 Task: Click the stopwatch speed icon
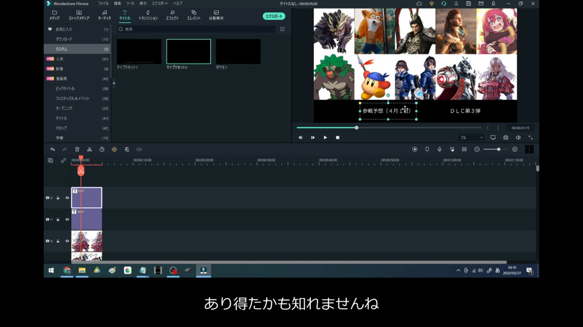pos(102,150)
